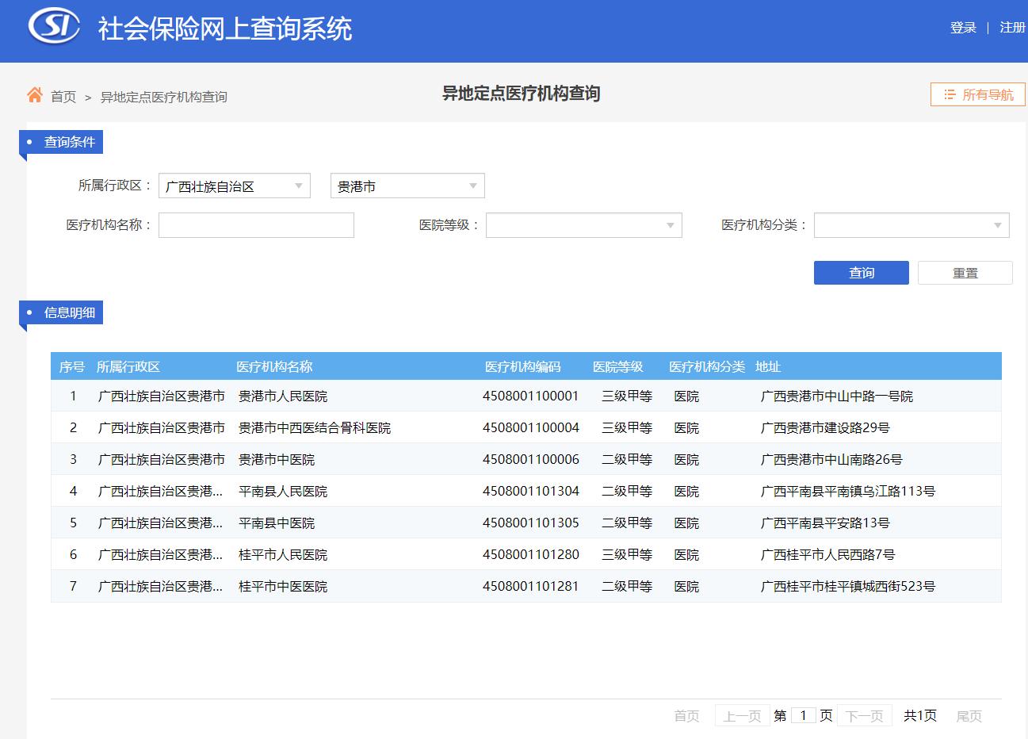Click inside the 医疗机构名称 input field
Screen dimensions: 1028x739
tap(255, 225)
